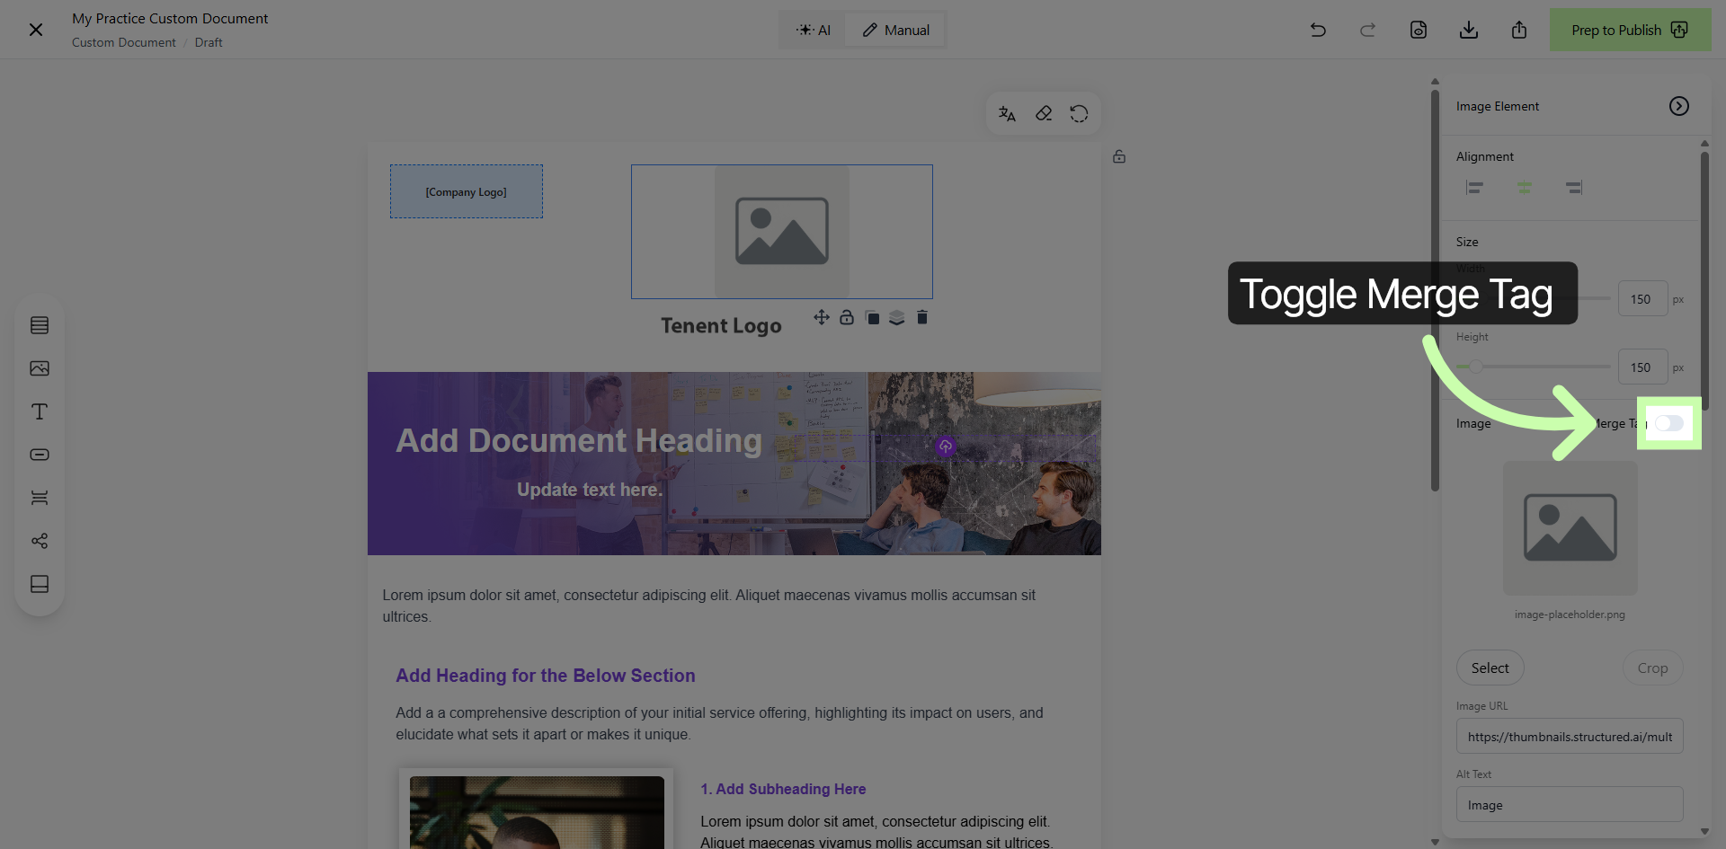Click the page lock icon beside canvas

pyautogui.click(x=1119, y=156)
